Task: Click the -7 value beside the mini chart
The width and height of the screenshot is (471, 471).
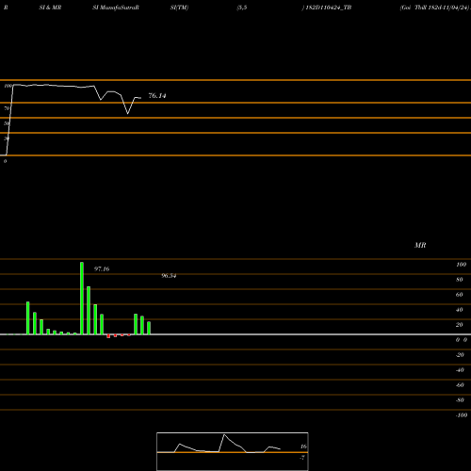Action: click(x=302, y=458)
